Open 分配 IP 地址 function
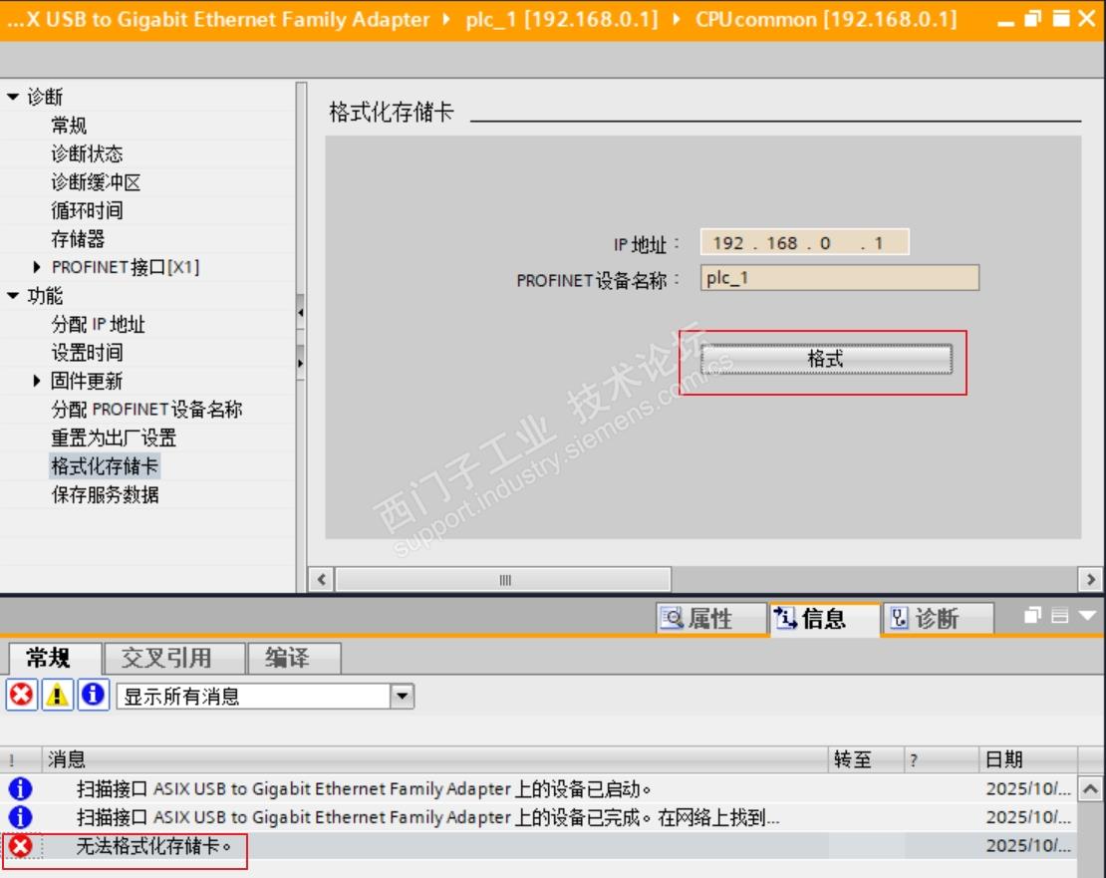Image resolution: width=1106 pixels, height=878 pixels. click(x=98, y=325)
